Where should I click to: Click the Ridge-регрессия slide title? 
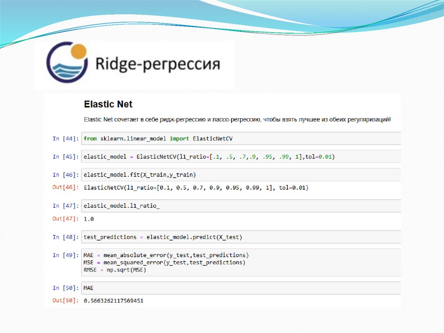point(157,64)
